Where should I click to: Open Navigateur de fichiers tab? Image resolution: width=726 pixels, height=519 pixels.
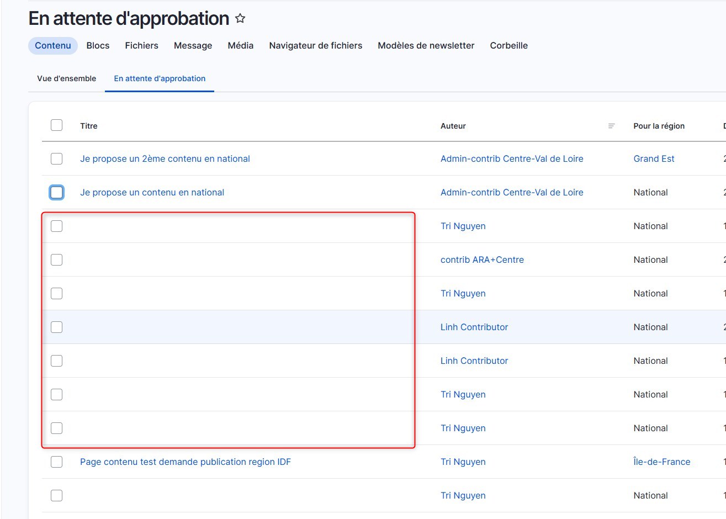pyautogui.click(x=315, y=46)
